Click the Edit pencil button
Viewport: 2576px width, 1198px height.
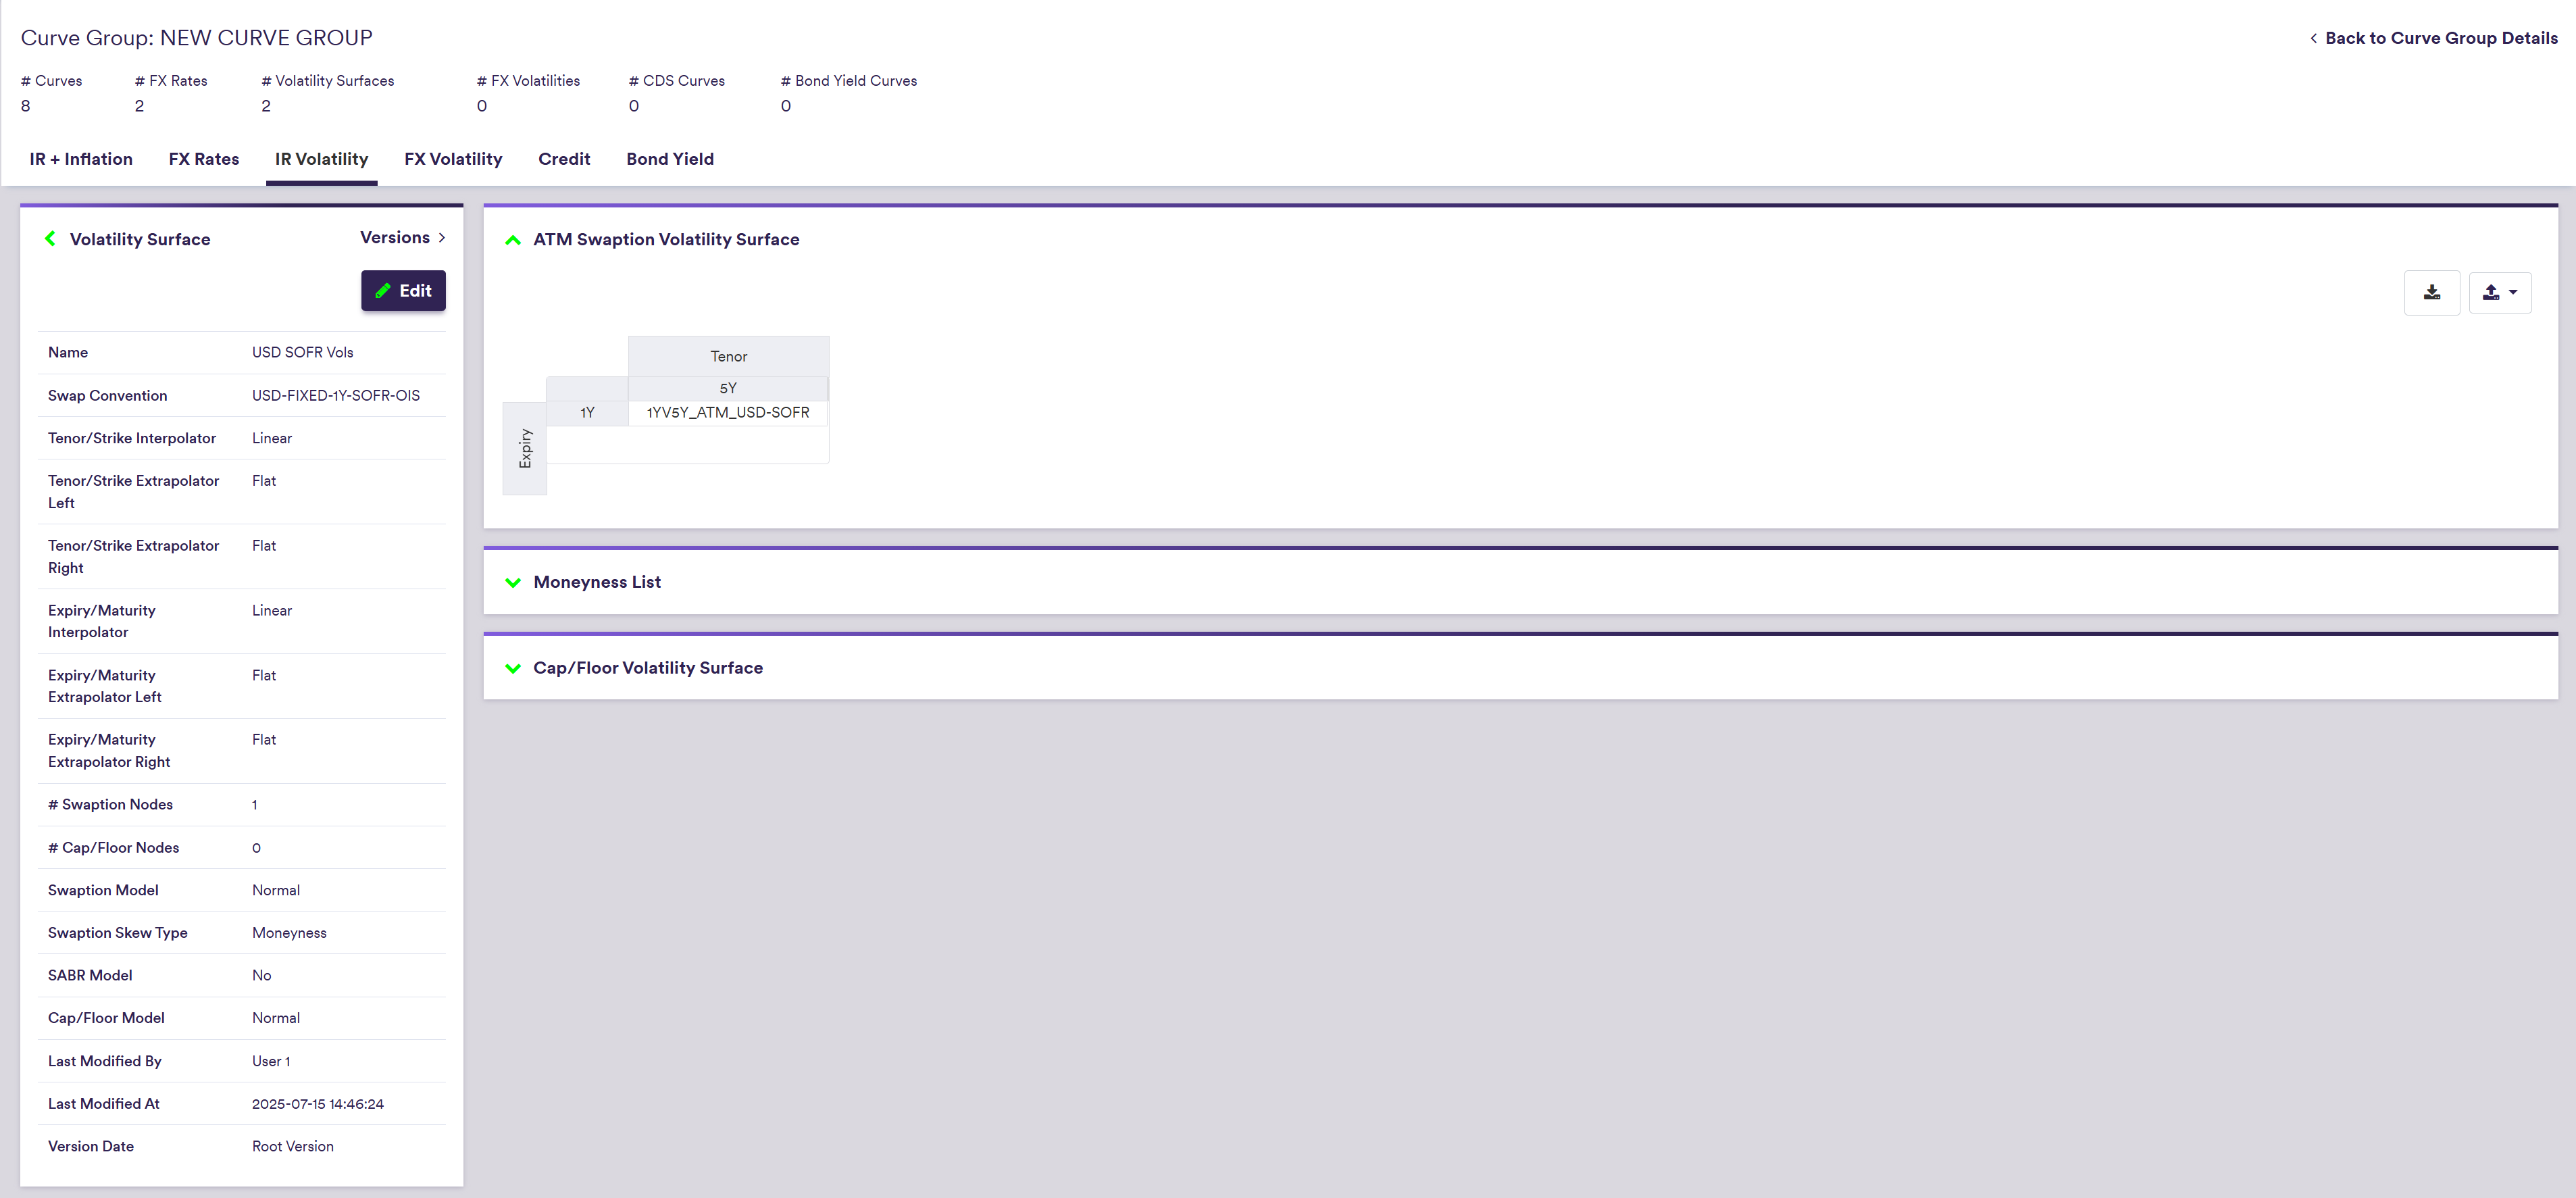coord(403,290)
